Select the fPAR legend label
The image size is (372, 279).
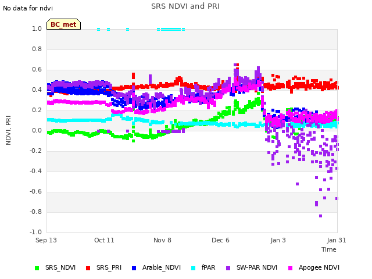(208, 267)
